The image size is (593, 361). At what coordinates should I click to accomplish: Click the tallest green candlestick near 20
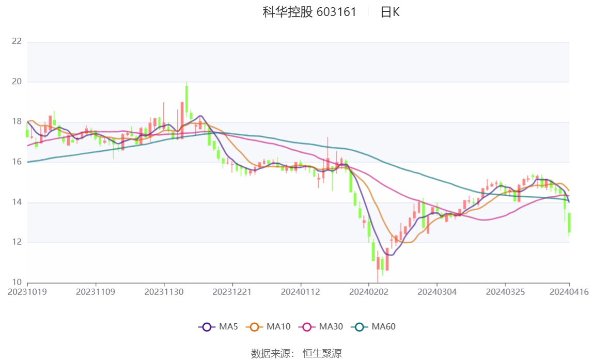click(x=186, y=98)
